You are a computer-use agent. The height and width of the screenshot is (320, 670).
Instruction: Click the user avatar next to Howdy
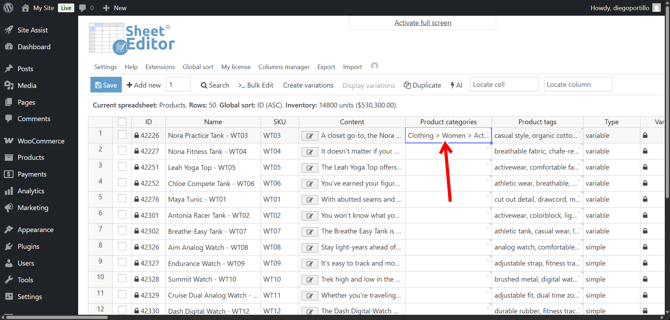(656, 8)
